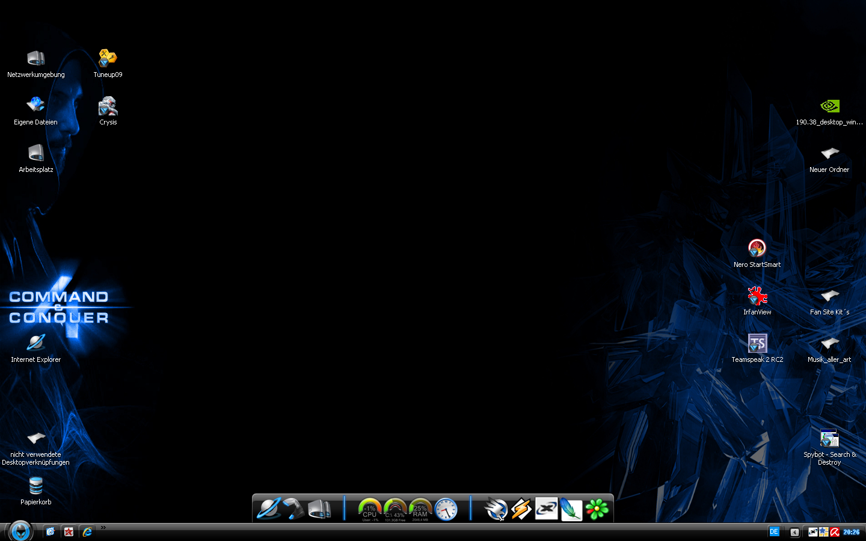The height and width of the screenshot is (541, 866).
Task: Click the CPU usage gauge in dock
Action: tap(370, 510)
